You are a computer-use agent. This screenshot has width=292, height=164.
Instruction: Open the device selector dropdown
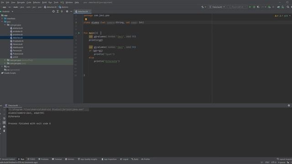coord(238,7)
